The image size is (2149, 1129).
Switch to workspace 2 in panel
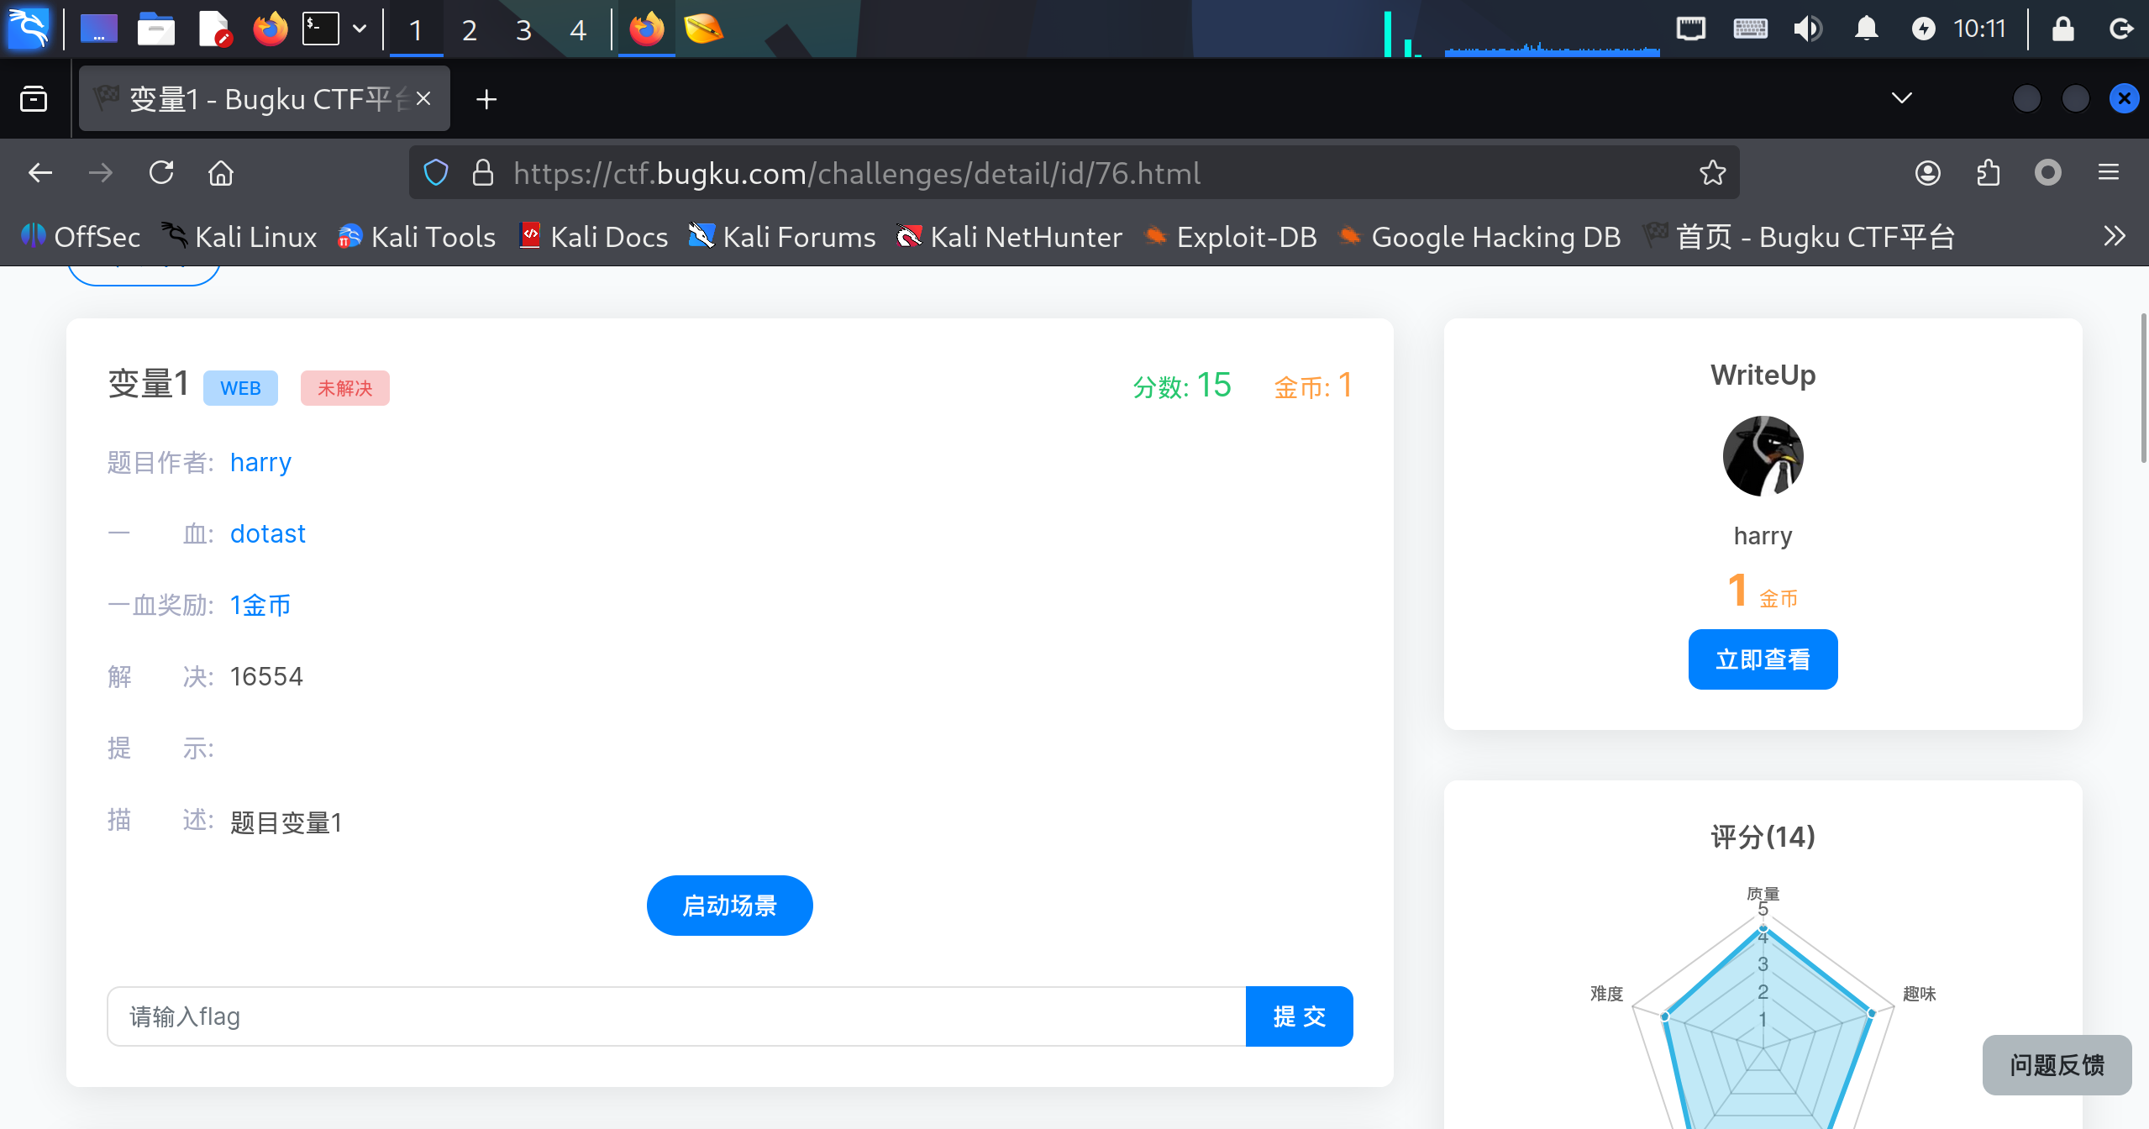(469, 30)
